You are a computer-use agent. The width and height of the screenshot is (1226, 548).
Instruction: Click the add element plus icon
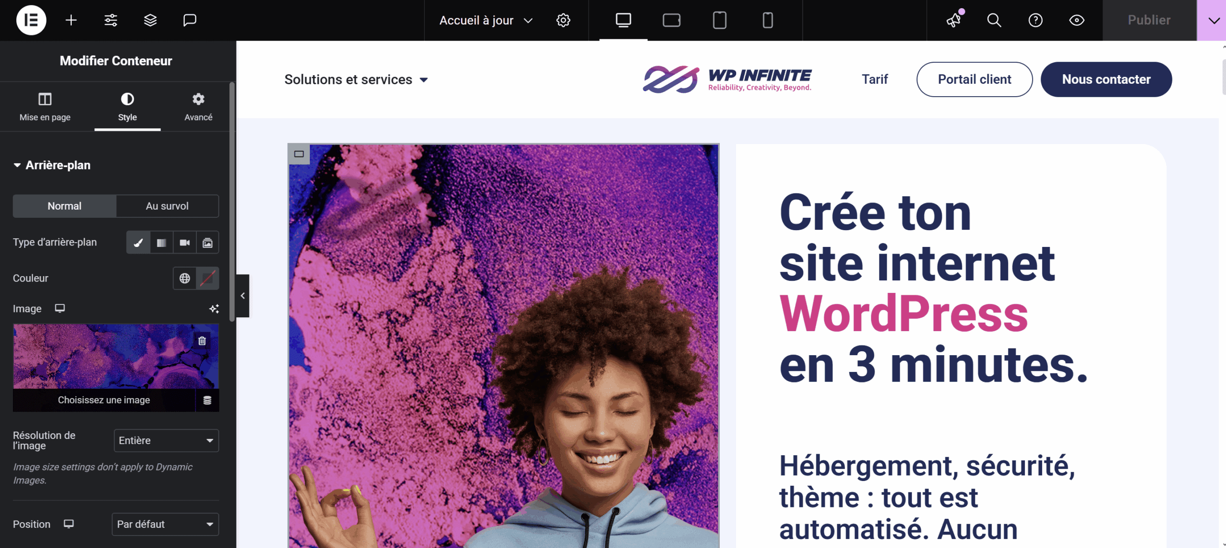pyautogui.click(x=71, y=20)
